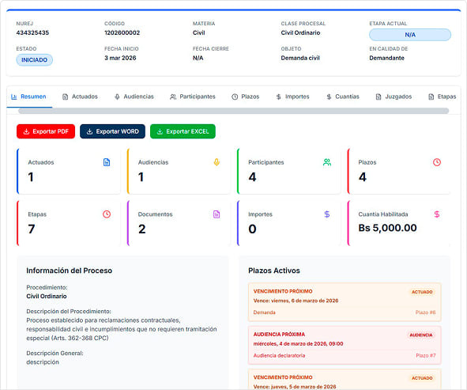467x390 pixels.
Task: Click the N/A Etapa Actual badge
Action: [410, 35]
